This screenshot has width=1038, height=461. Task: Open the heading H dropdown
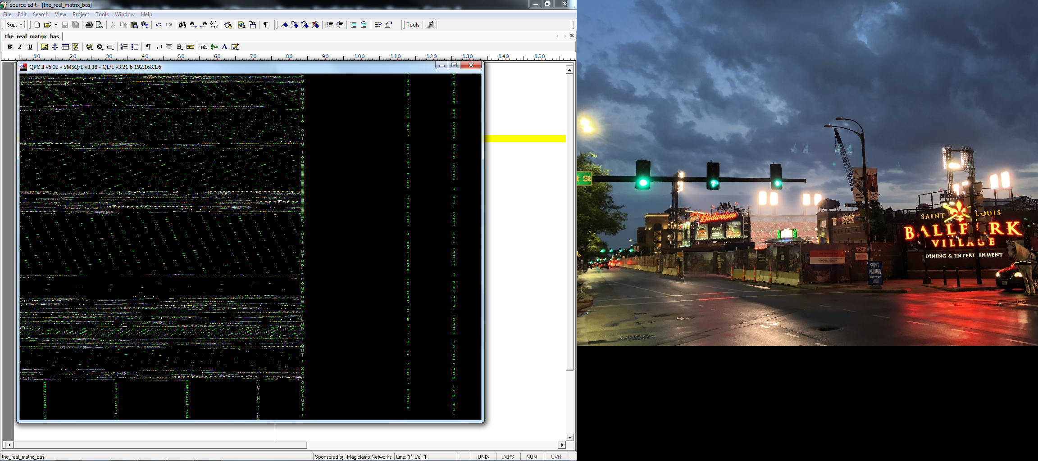(x=179, y=47)
